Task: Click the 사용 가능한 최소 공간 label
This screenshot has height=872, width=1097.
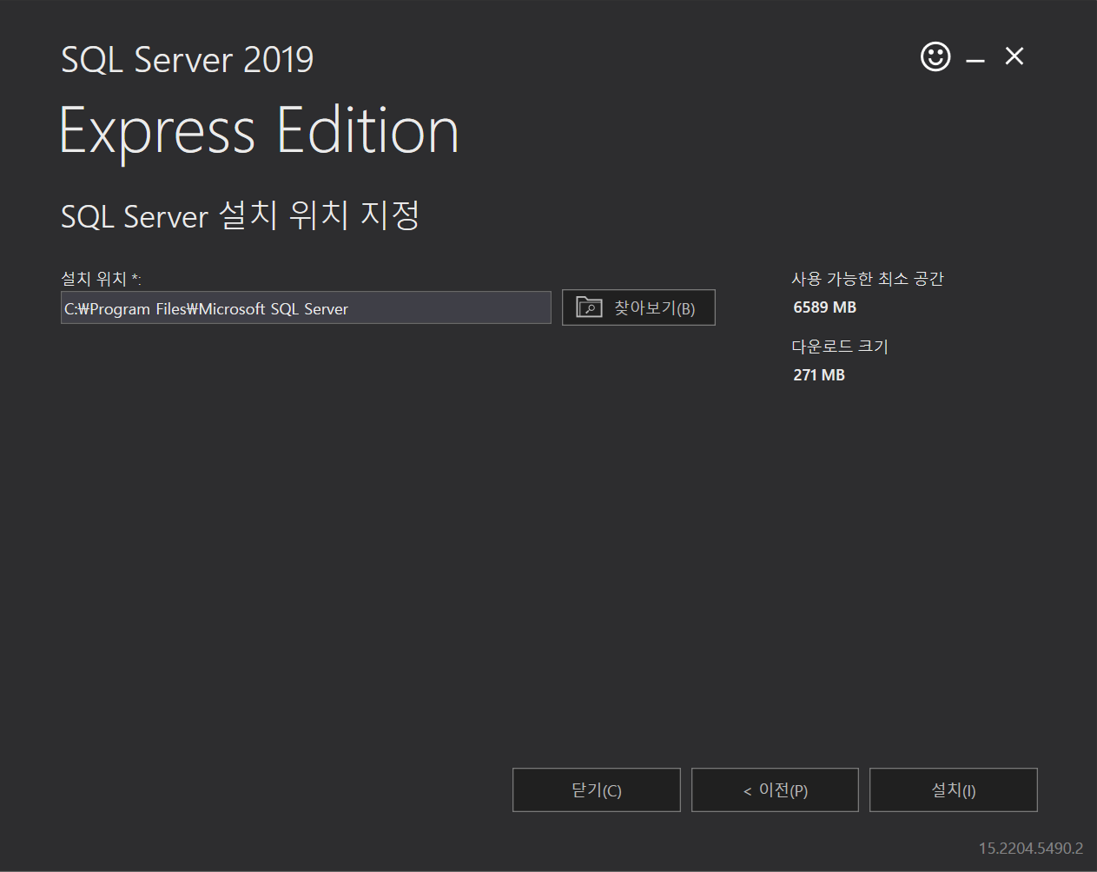Action: pos(867,279)
